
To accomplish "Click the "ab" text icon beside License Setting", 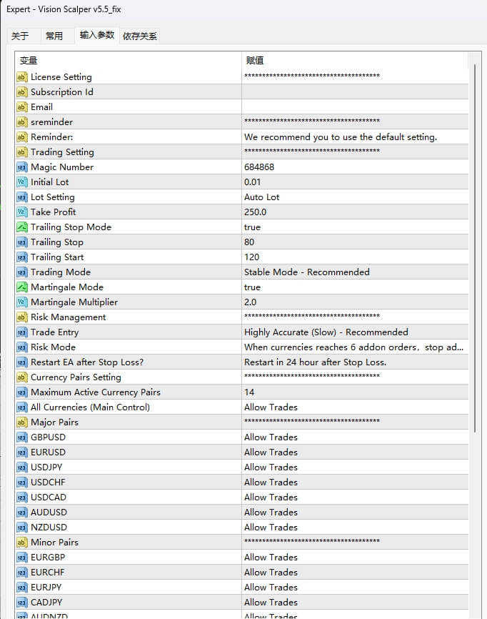I will [x=21, y=76].
